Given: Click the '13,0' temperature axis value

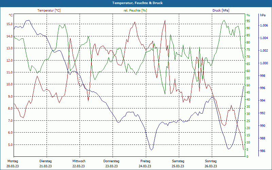Looking at the screenshot, I should point(10,48).
